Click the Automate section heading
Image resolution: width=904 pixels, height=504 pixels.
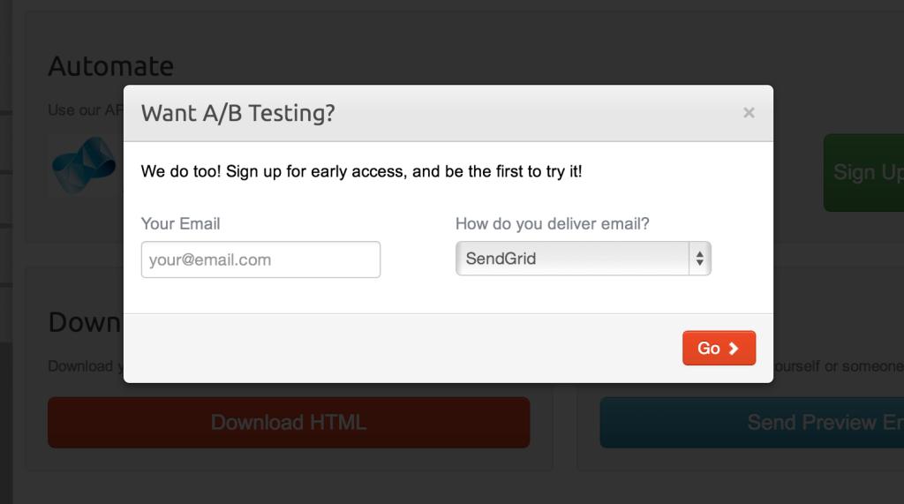110,66
